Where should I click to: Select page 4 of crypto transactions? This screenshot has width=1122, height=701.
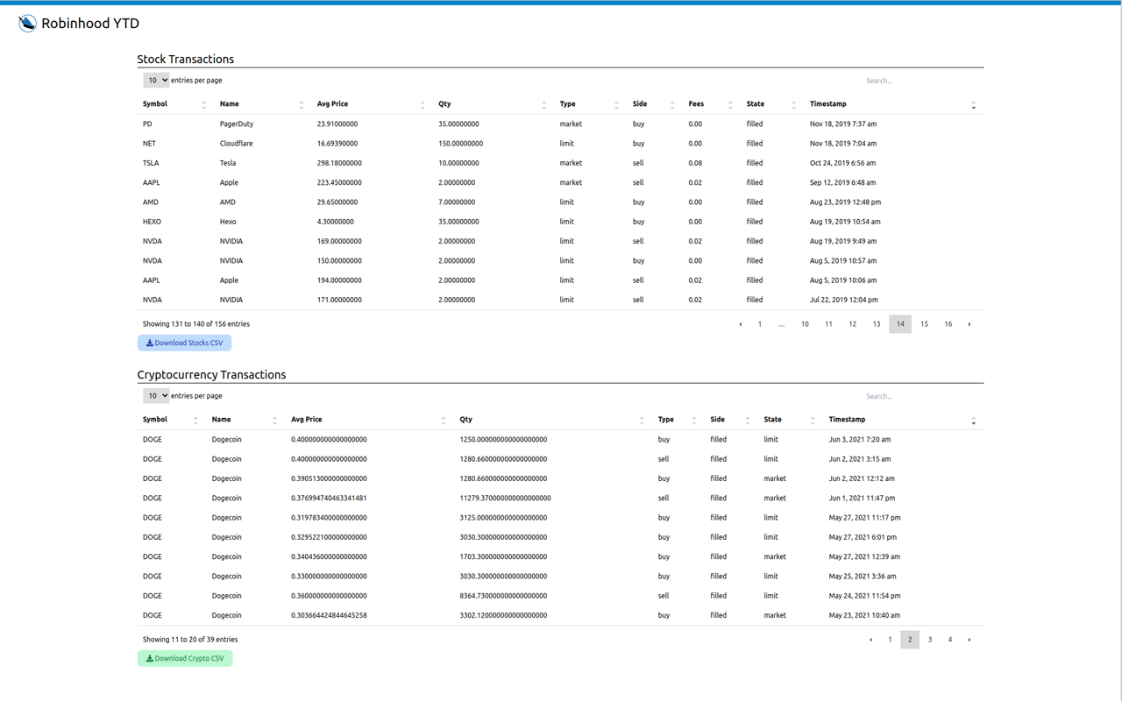tap(949, 639)
